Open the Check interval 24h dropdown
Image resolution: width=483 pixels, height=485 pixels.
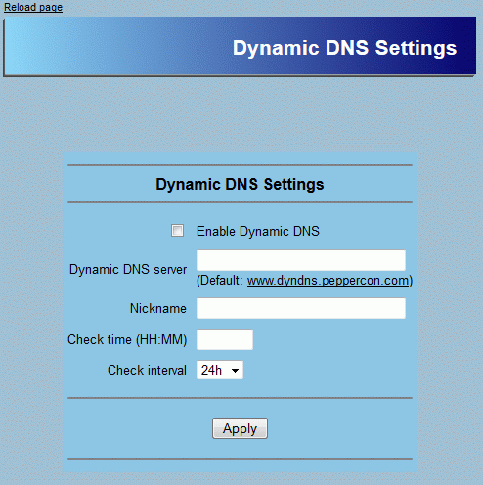point(220,370)
